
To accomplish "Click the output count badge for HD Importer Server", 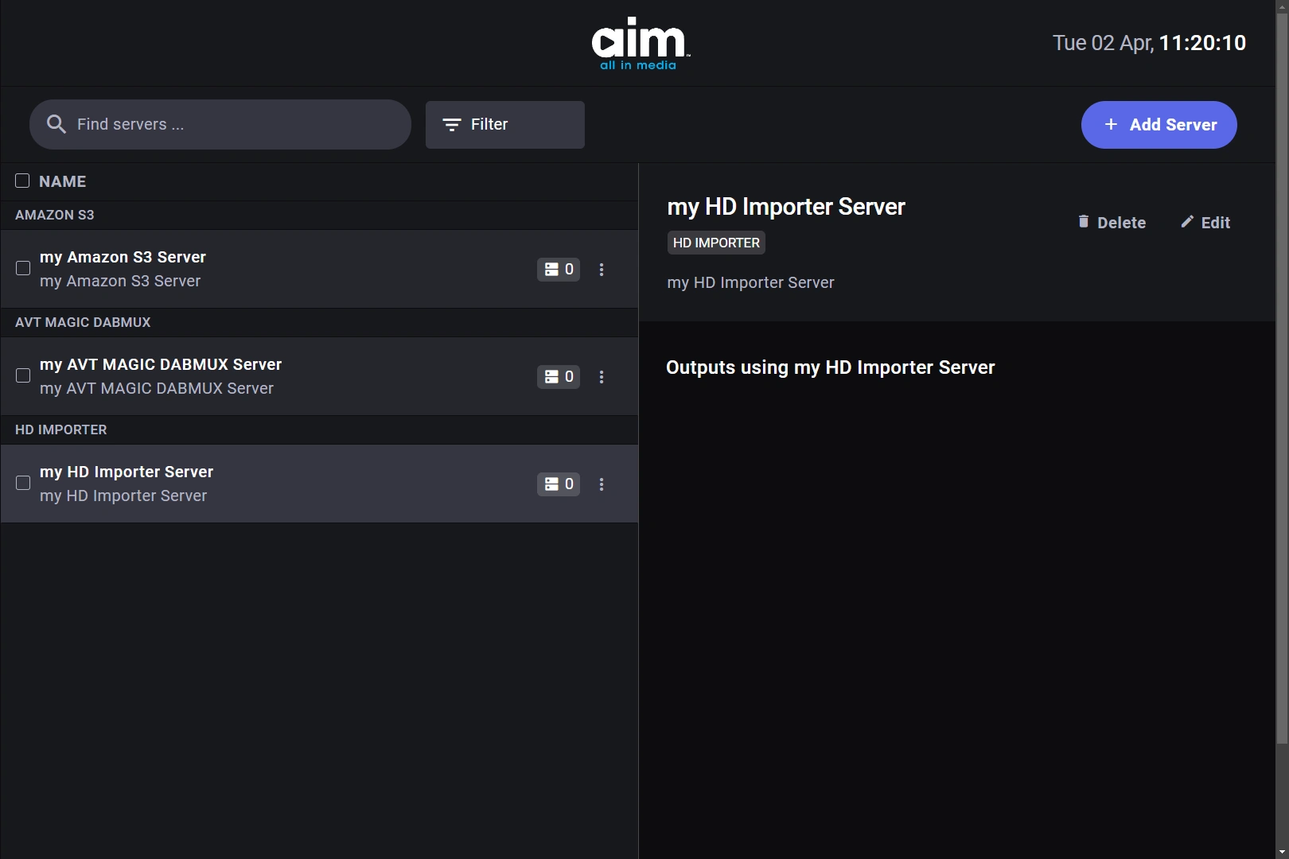I will tap(559, 484).
